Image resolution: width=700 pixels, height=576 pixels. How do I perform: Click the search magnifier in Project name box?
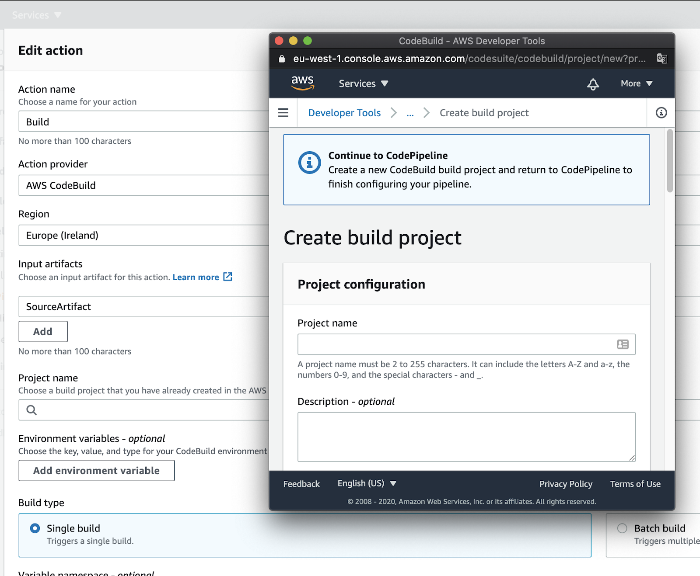31,410
